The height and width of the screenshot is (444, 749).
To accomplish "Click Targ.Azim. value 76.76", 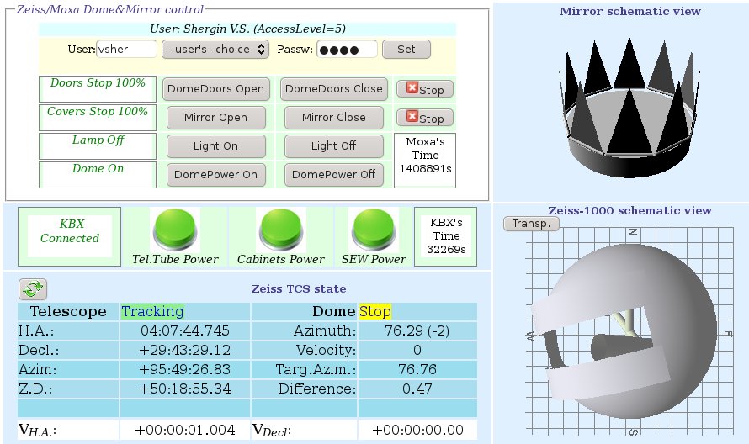I will pos(417,369).
